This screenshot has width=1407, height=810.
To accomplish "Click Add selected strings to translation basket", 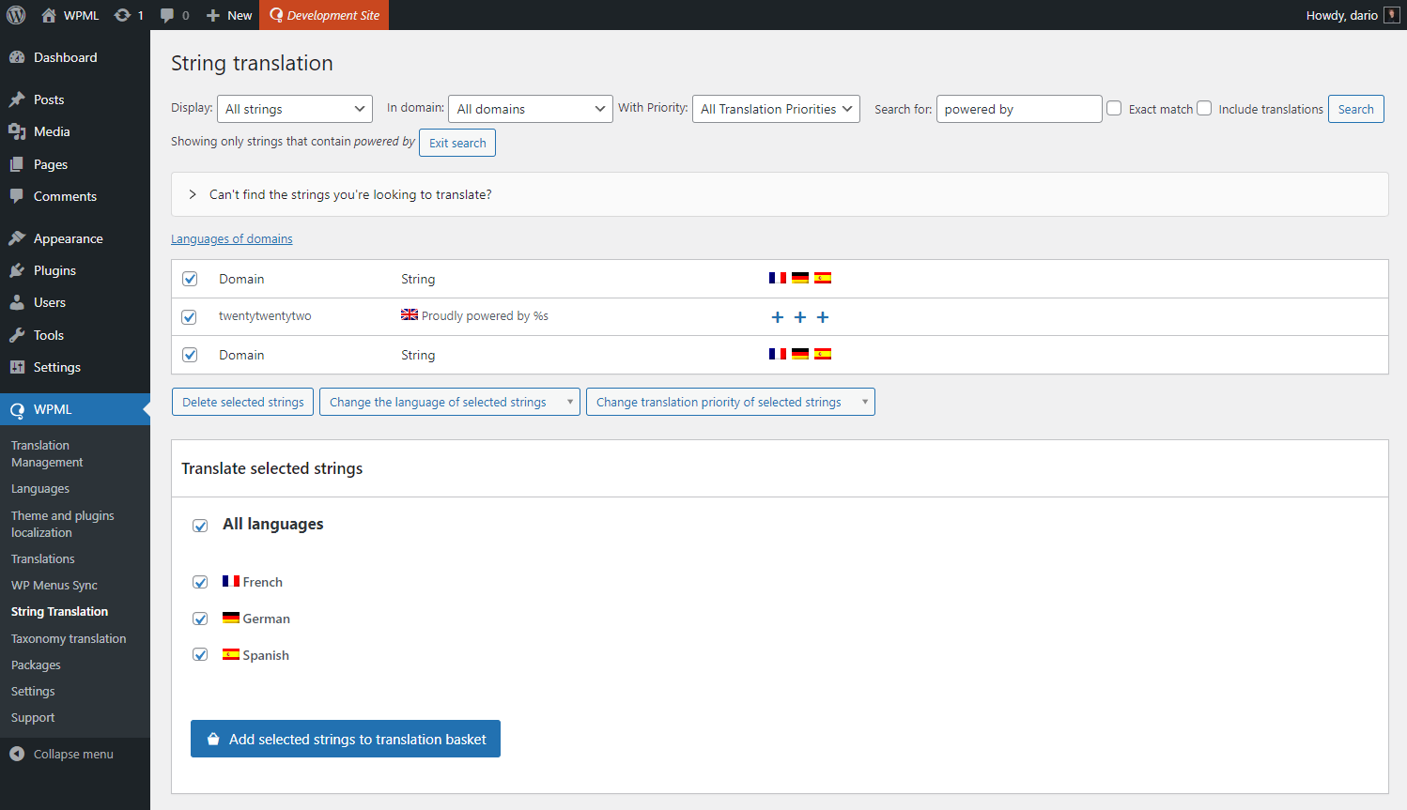I will (345, 739).
